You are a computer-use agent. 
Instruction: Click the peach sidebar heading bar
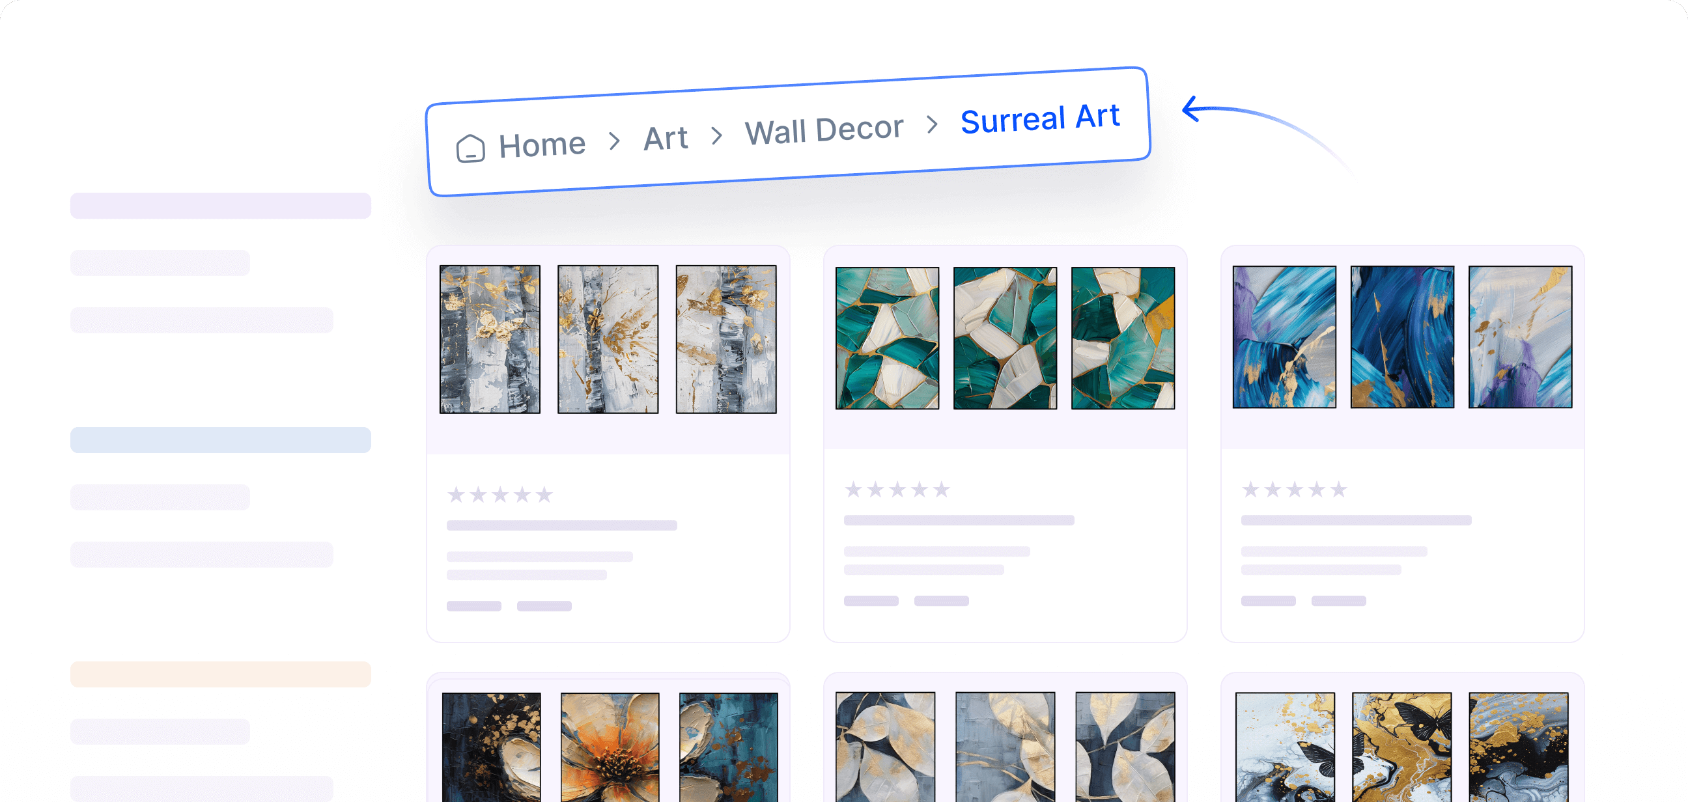220,674
